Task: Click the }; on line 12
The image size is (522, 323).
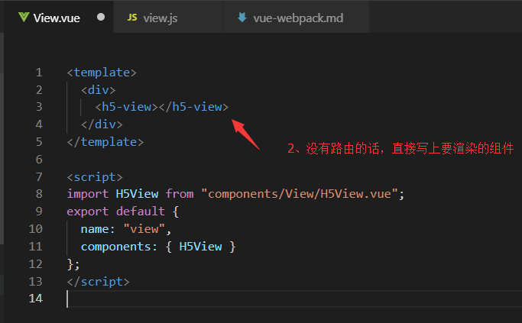Action: click(x=73, y=264)
